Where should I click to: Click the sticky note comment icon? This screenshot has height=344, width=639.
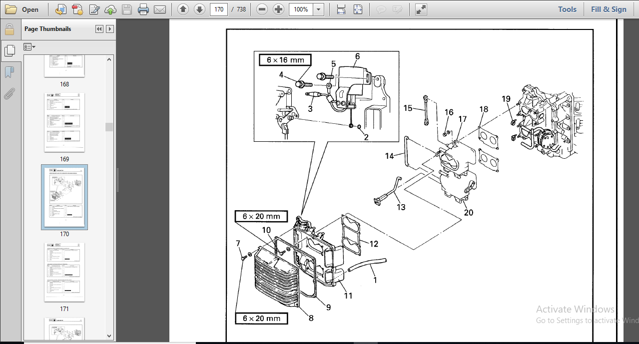tap(381, 9)
